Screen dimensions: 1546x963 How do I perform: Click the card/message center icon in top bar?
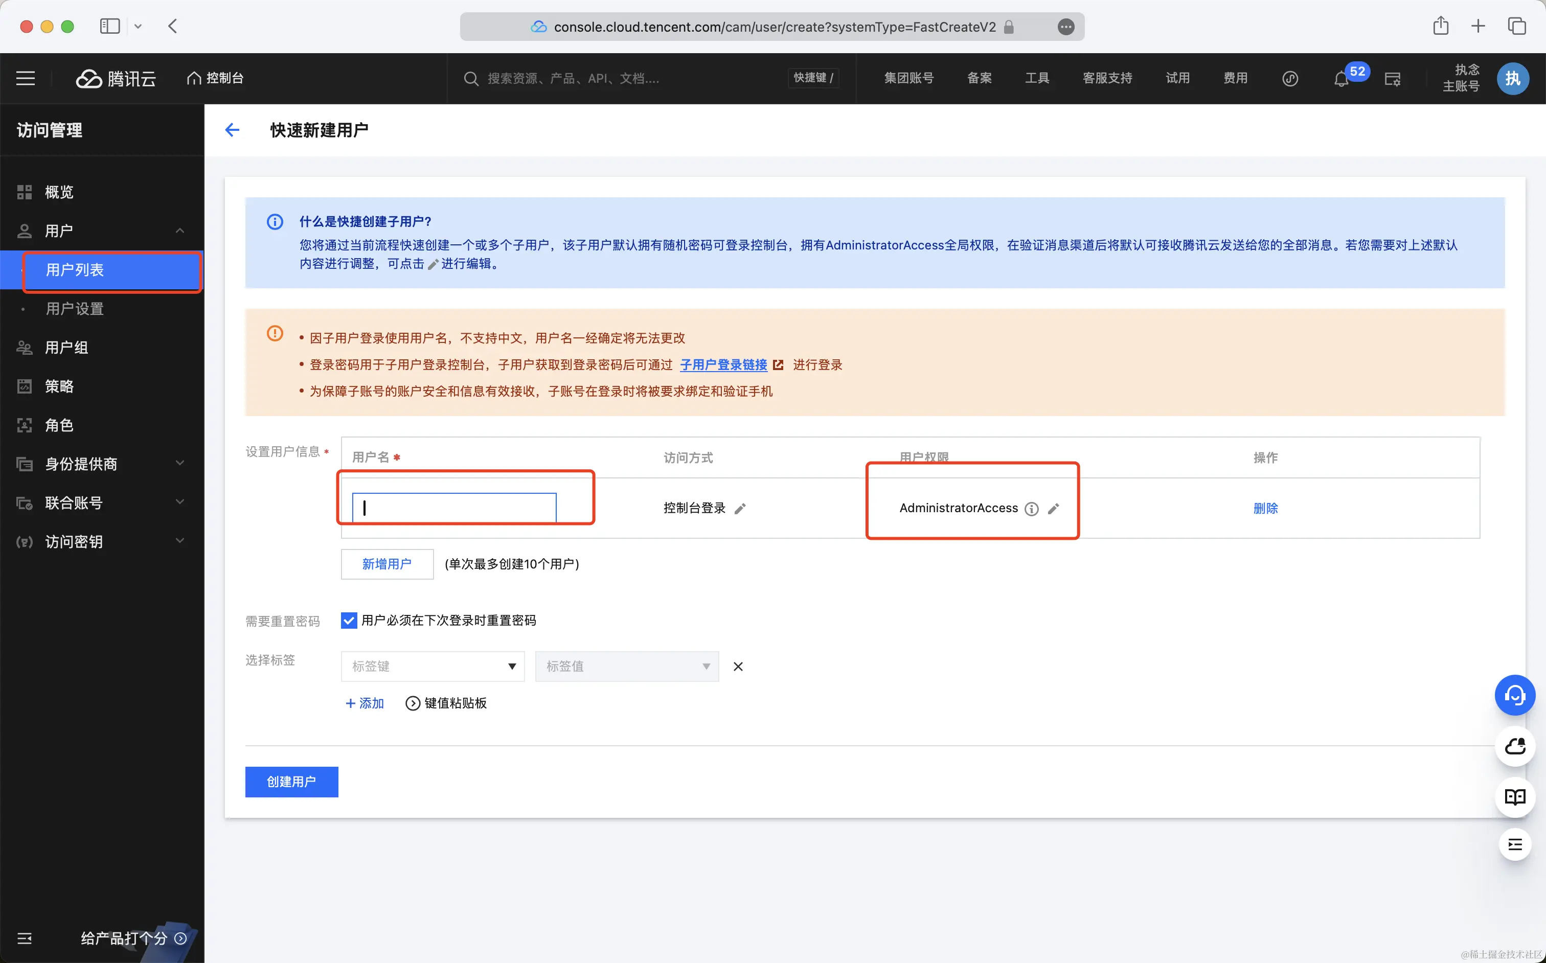[x=1393, y=79]
